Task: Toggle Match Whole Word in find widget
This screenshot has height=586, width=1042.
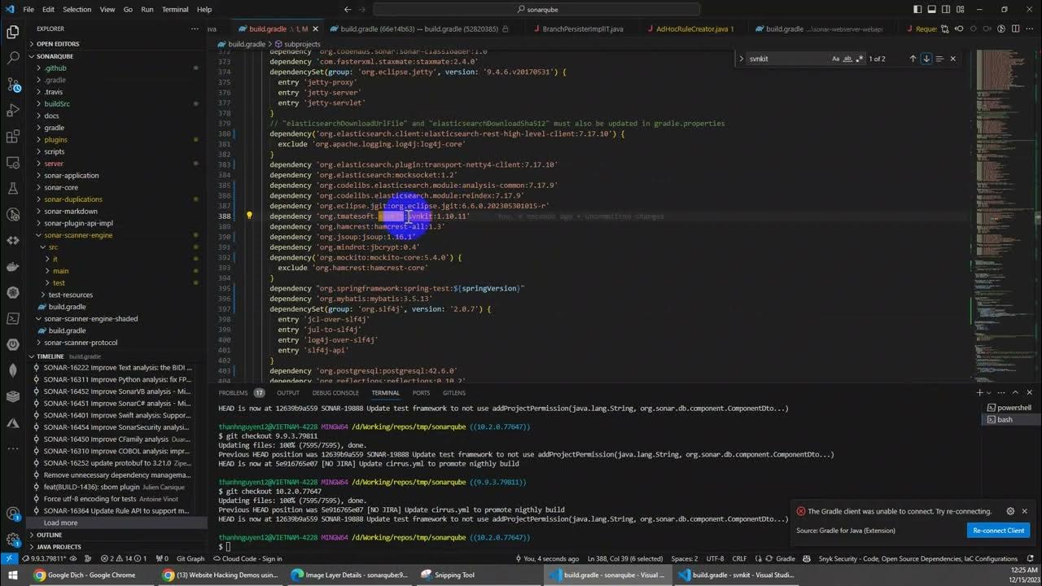Action: click(847, 59)
